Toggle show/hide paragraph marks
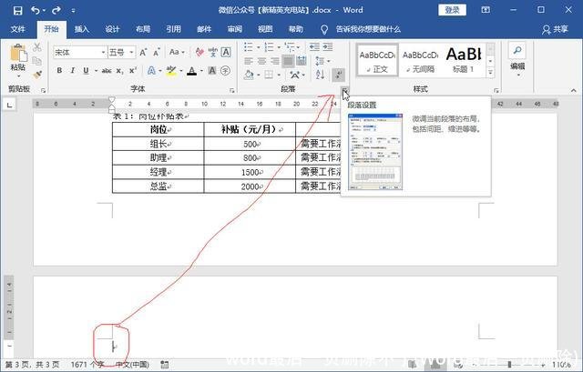Image resolution: width=583 pixels, height=372 pixels. [338, 75]
